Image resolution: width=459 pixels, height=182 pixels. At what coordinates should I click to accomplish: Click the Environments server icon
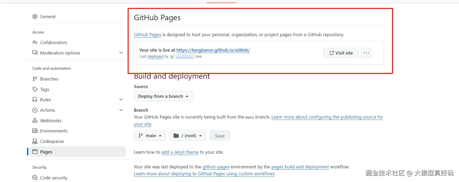[35, 131]
